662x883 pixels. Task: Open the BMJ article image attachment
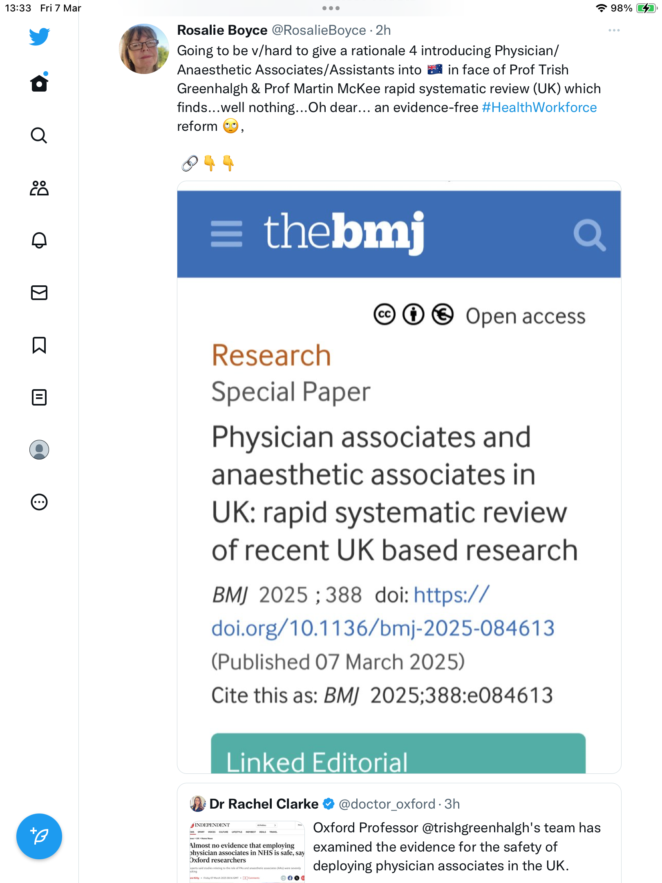[x=399, y=477]
